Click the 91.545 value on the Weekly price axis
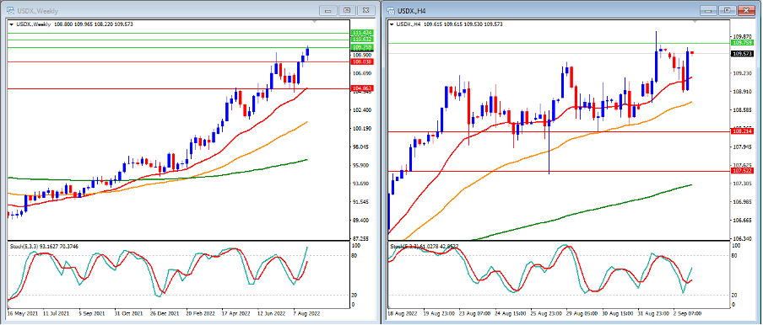 pos(361,202)
